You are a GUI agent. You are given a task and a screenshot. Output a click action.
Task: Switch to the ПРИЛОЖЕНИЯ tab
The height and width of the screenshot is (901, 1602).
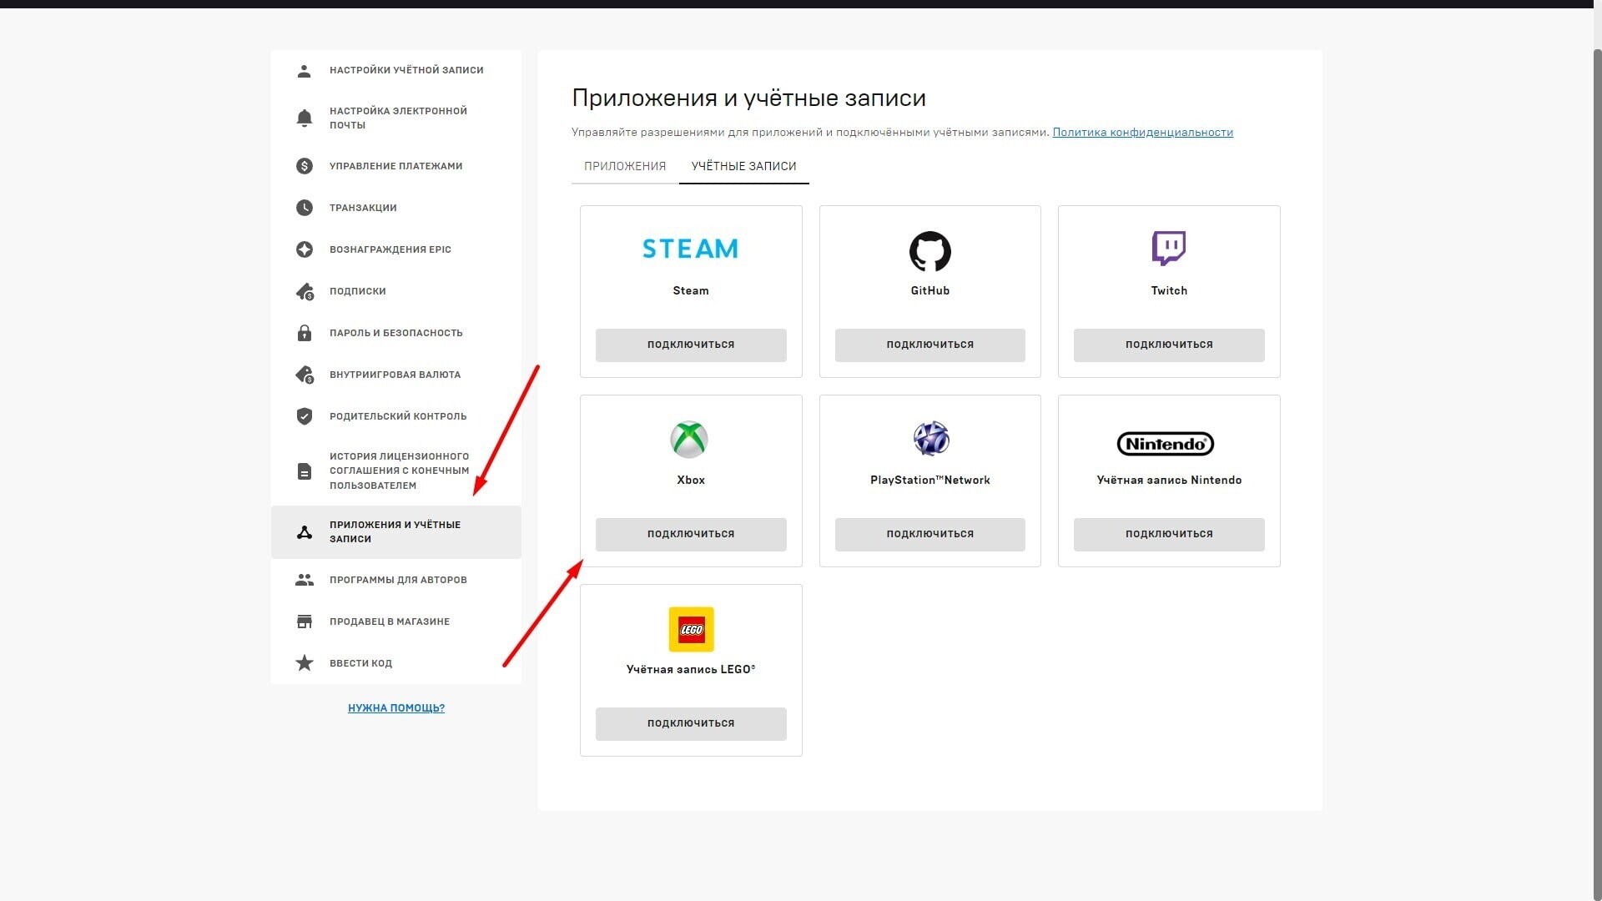coord(625,166)
